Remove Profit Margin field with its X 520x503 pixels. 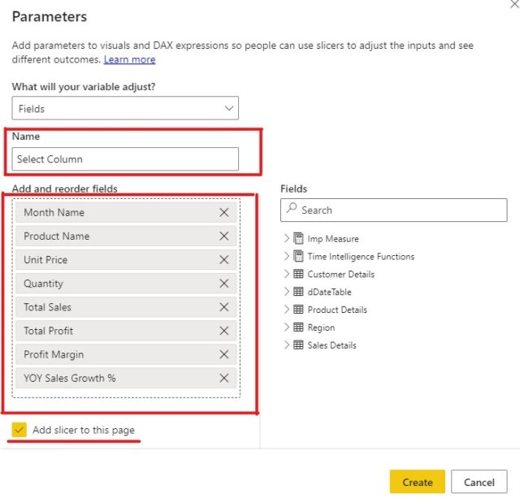(x=224, y=354)
